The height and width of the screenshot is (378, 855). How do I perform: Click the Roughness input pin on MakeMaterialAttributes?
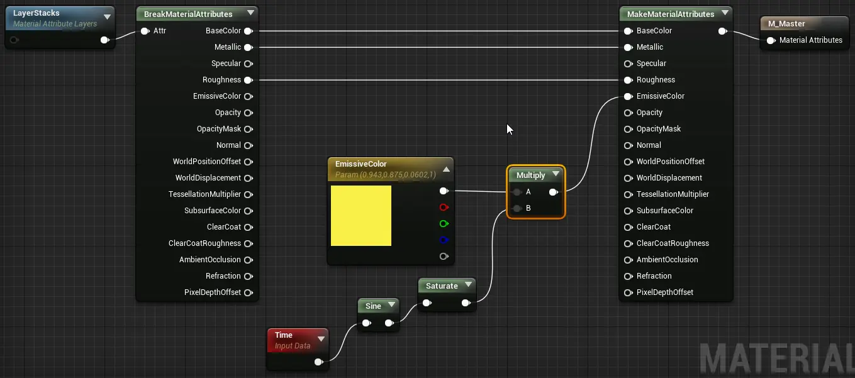click(628, 80)
